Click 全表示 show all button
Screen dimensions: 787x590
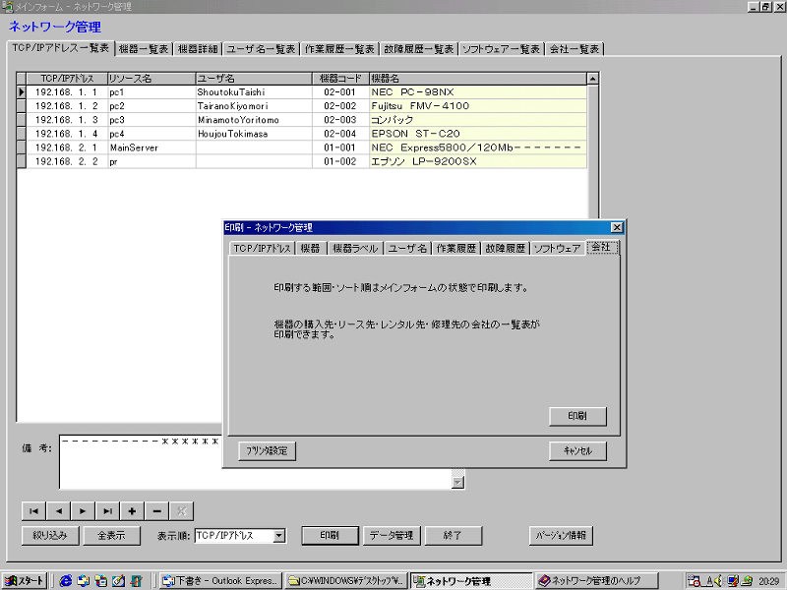111,535
